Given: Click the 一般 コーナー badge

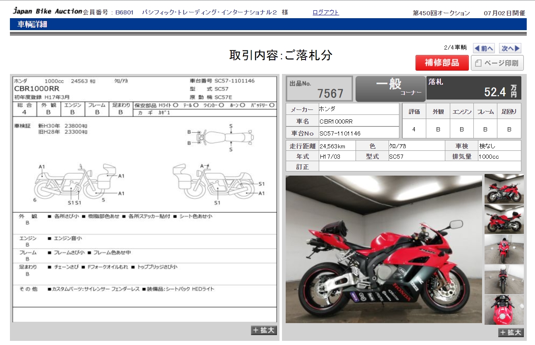Looking at the screenshot, I should [390, 88].
